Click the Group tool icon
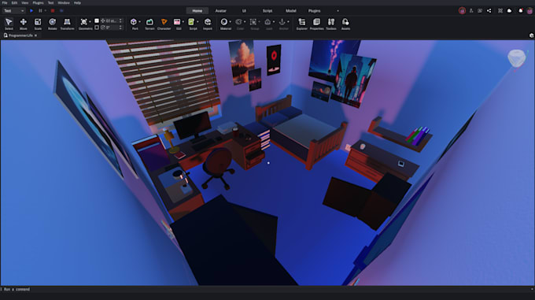Screen dimensions: 535x300 253,22
